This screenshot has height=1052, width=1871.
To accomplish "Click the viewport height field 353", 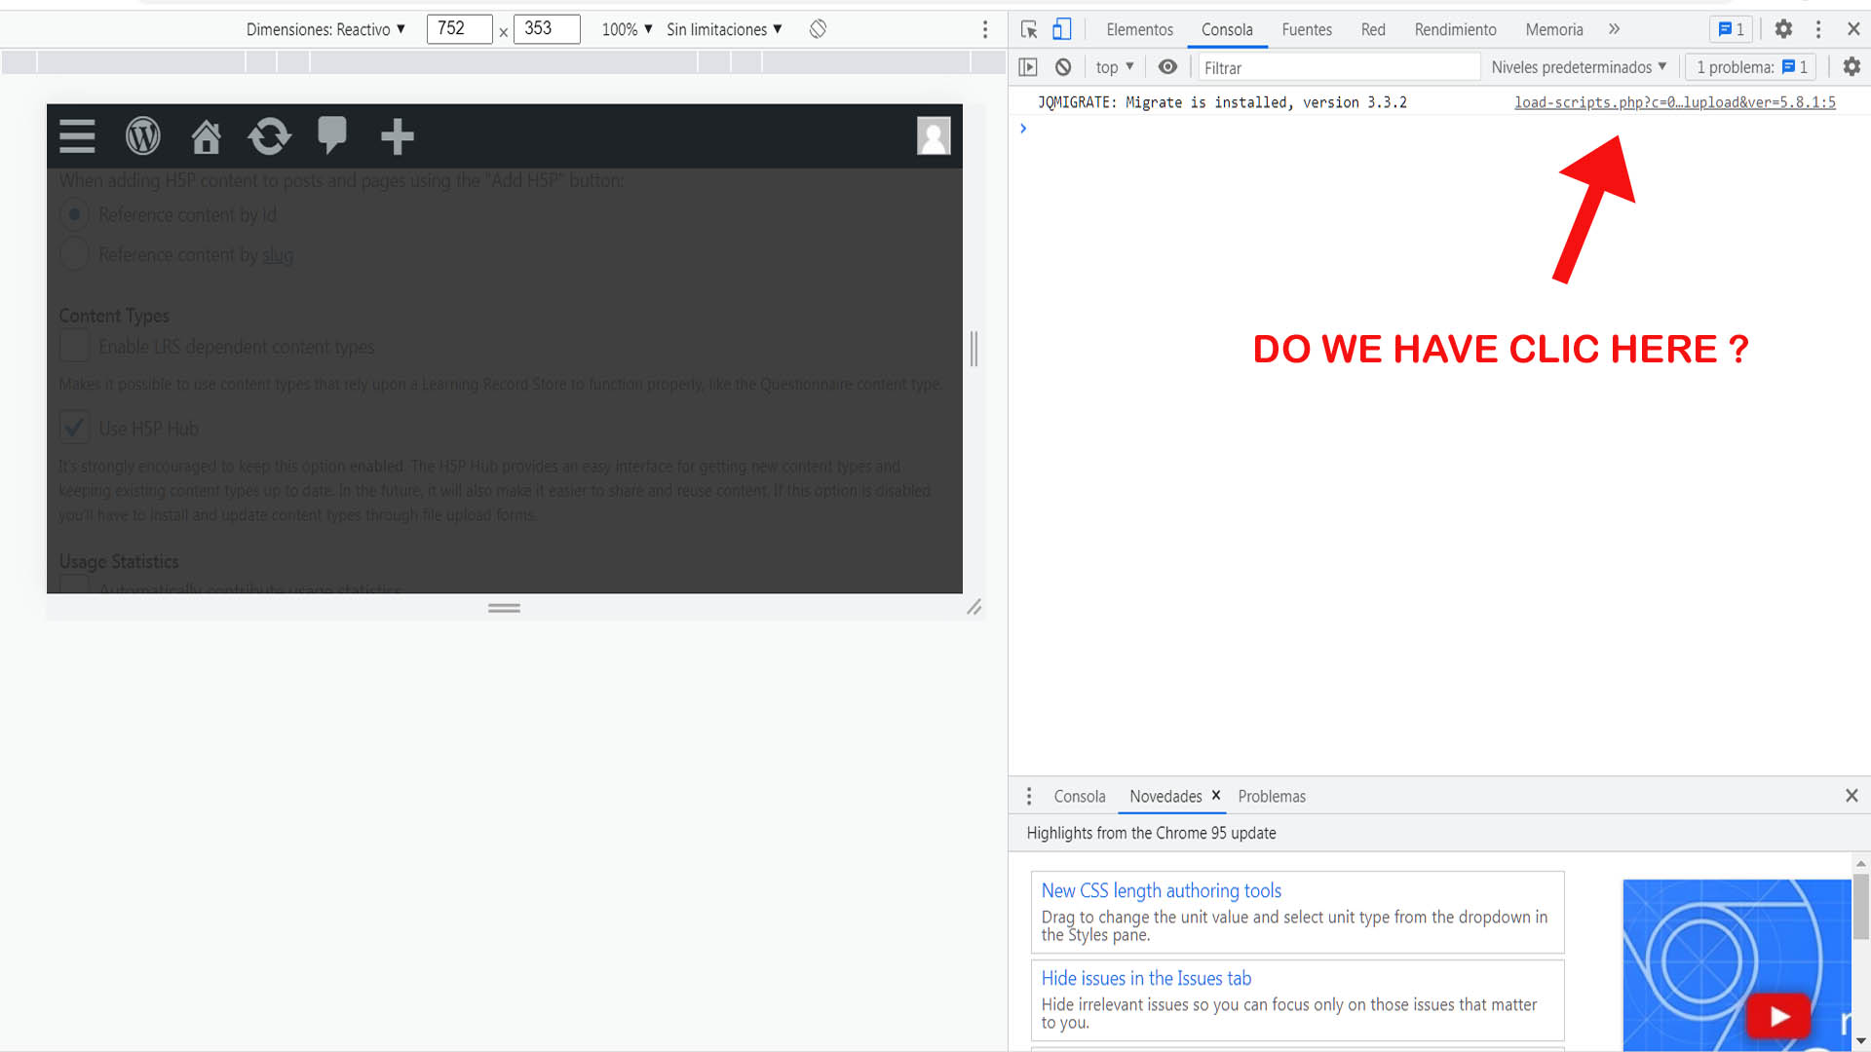I will tap(547, 29).
